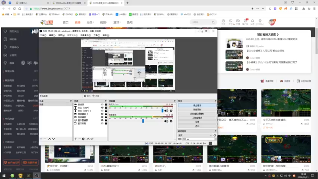The width and height of the screenshot is (318, 179).
Task: Open OBS 工具(T) menu
Action: coord(97,35)
